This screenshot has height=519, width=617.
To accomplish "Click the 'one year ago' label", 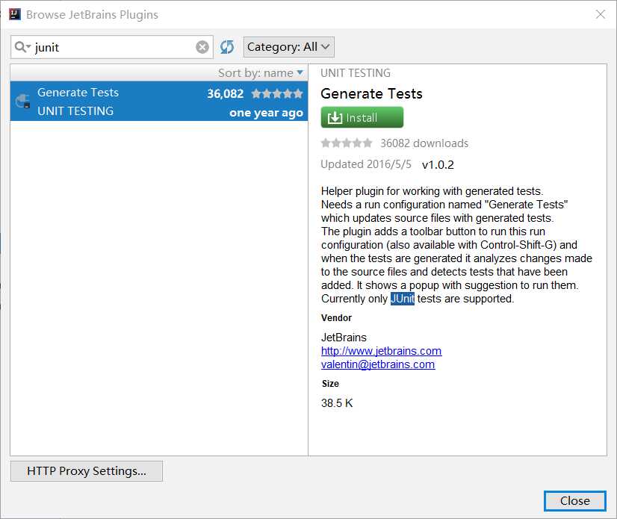I will tap(267, 113).
